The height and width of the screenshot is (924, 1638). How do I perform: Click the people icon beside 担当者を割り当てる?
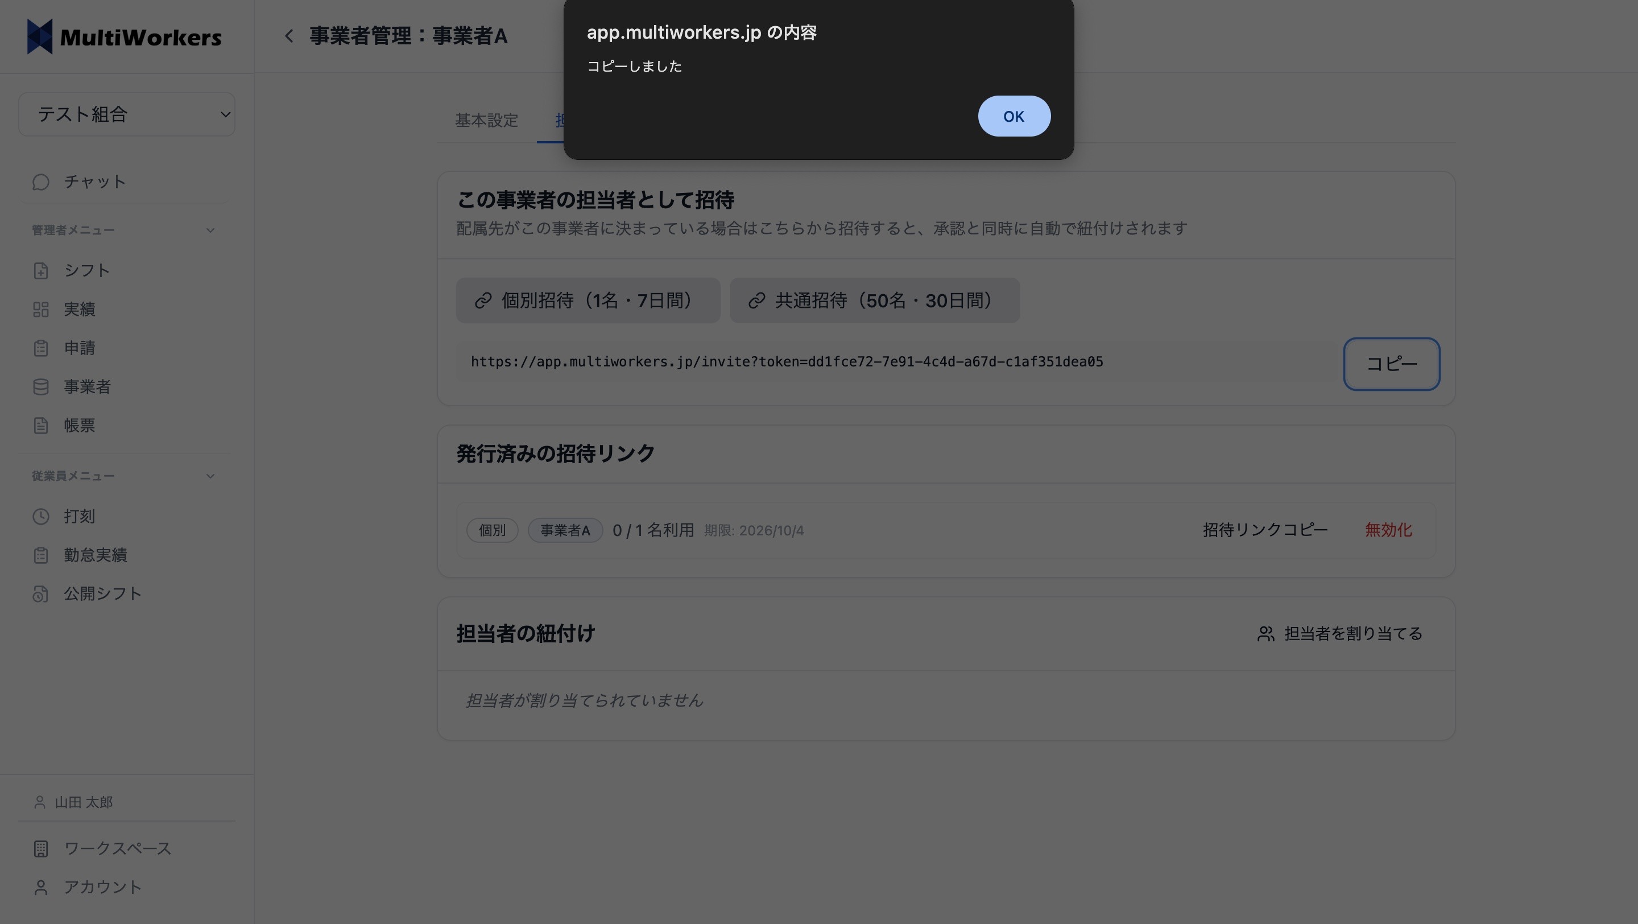[1265, 633]
